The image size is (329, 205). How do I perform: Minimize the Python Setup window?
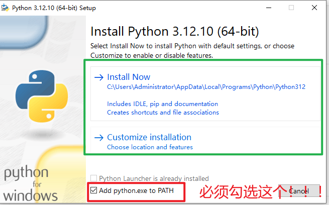[x=269, y=8]
